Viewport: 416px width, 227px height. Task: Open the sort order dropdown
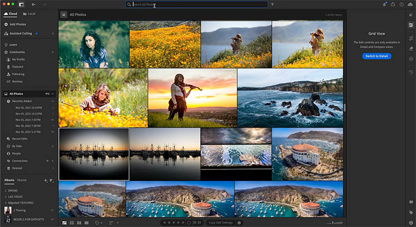click(114, 223)
